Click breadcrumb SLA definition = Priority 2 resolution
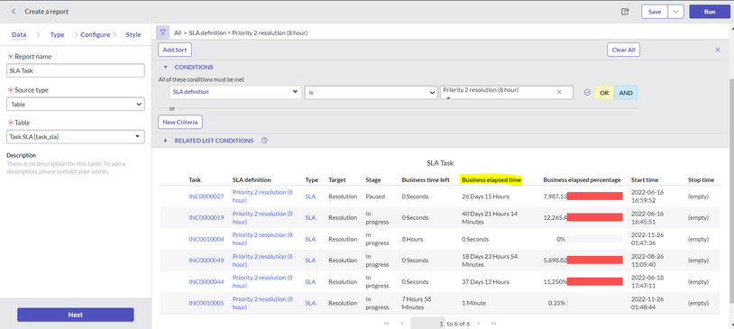Viewport: 734px width, 329px height. pos(248,33)
